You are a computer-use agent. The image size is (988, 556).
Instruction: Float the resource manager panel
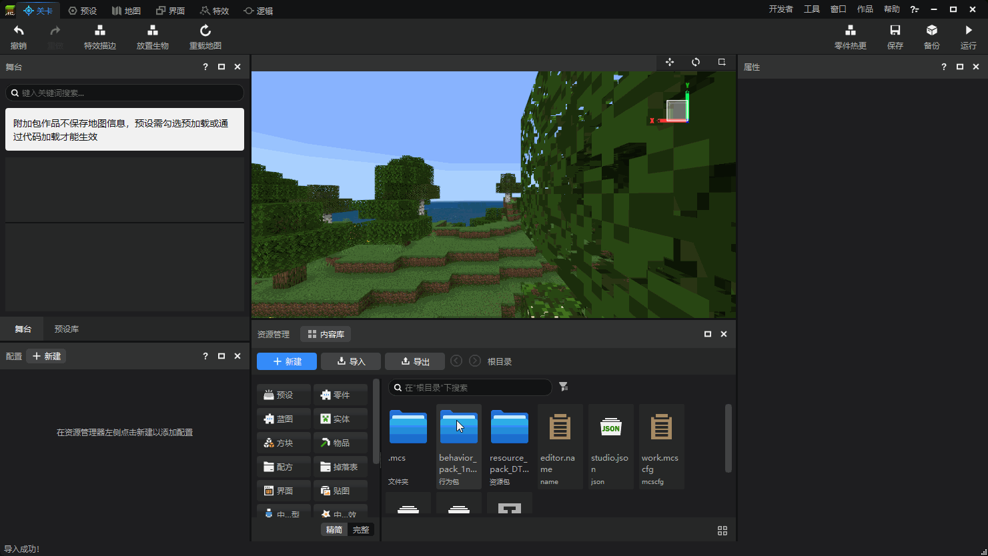[x=708, y=334]
